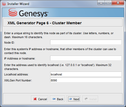Click the Node ID label
The width and height of the screenshot is (126, 107).
click(9, 43)
